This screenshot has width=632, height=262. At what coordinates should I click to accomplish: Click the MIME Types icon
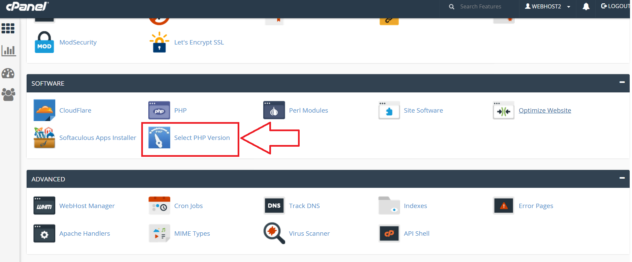pos(159,233)
